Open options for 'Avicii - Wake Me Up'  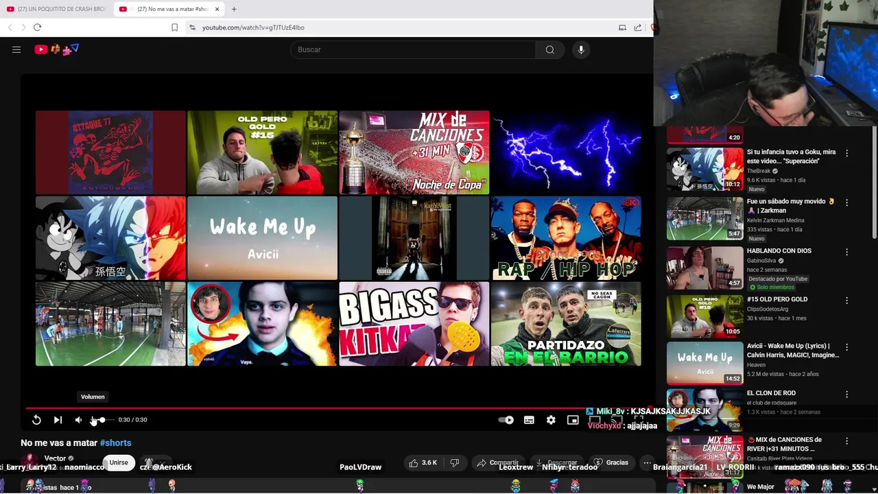click(x=846, y=347)
